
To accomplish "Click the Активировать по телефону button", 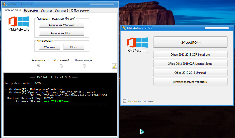I will (190, 82).
